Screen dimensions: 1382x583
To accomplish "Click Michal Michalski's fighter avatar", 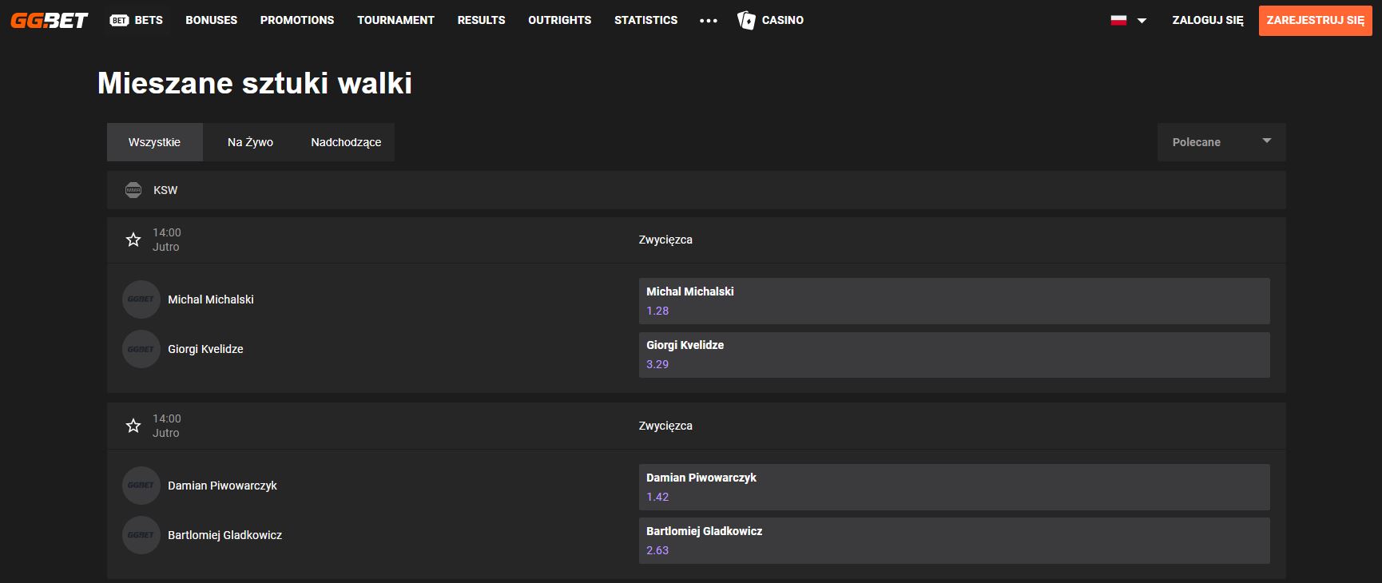I will click(141, 299).
